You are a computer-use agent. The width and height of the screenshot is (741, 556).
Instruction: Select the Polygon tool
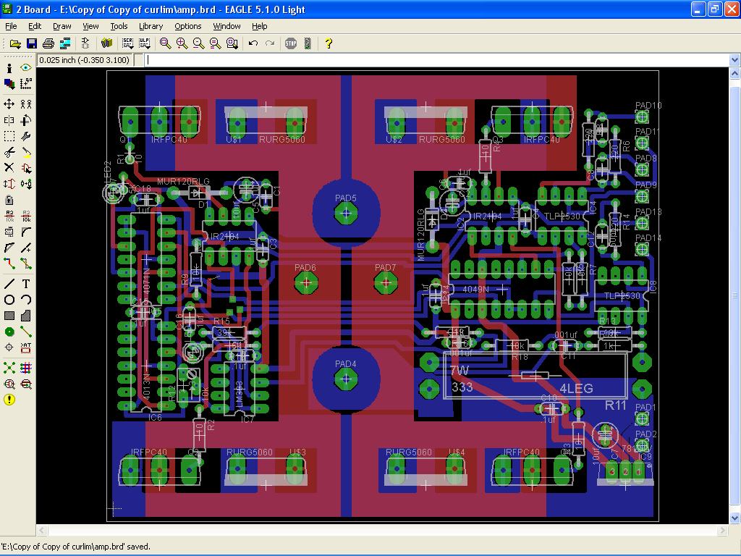[26, 316]
